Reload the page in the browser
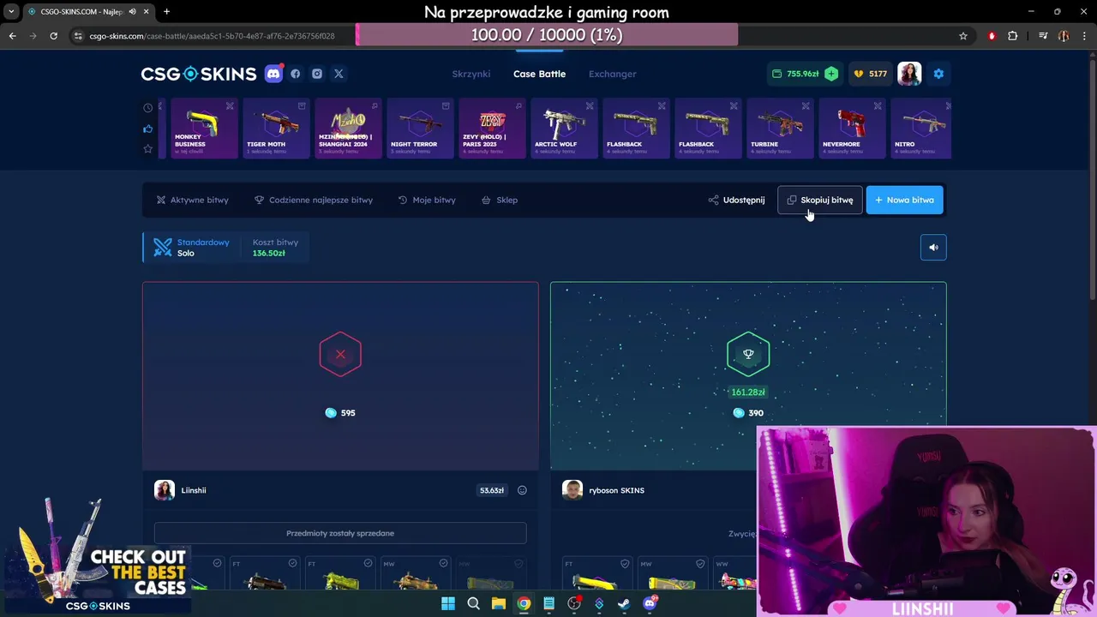 (x=53, y=36)
